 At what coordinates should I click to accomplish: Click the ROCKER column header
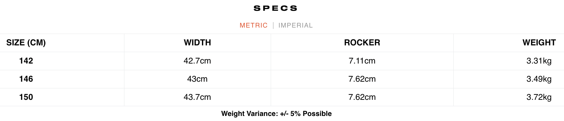click(x=362, y=43)
